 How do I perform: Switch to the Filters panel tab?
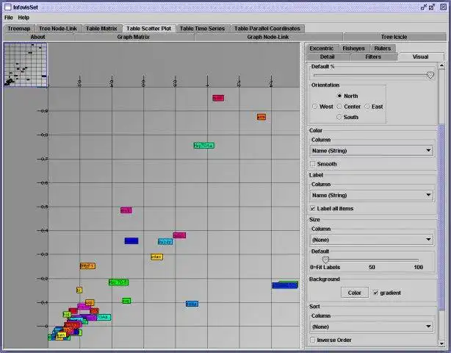[x=373, y=57]
